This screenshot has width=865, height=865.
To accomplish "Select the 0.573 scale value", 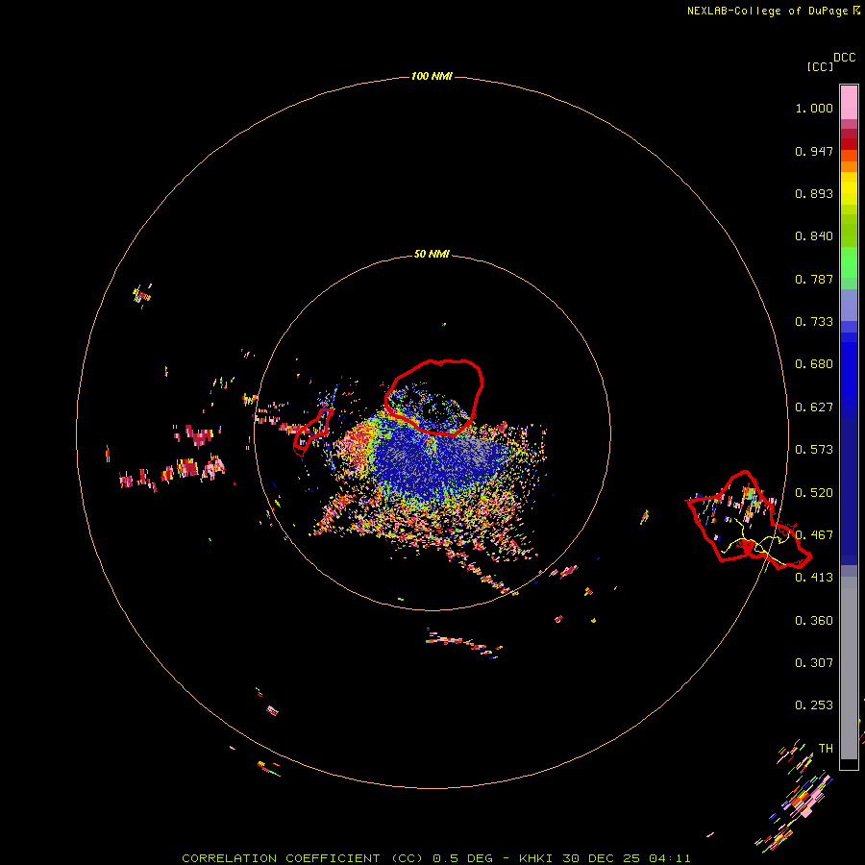I will (x=814, y=450).
